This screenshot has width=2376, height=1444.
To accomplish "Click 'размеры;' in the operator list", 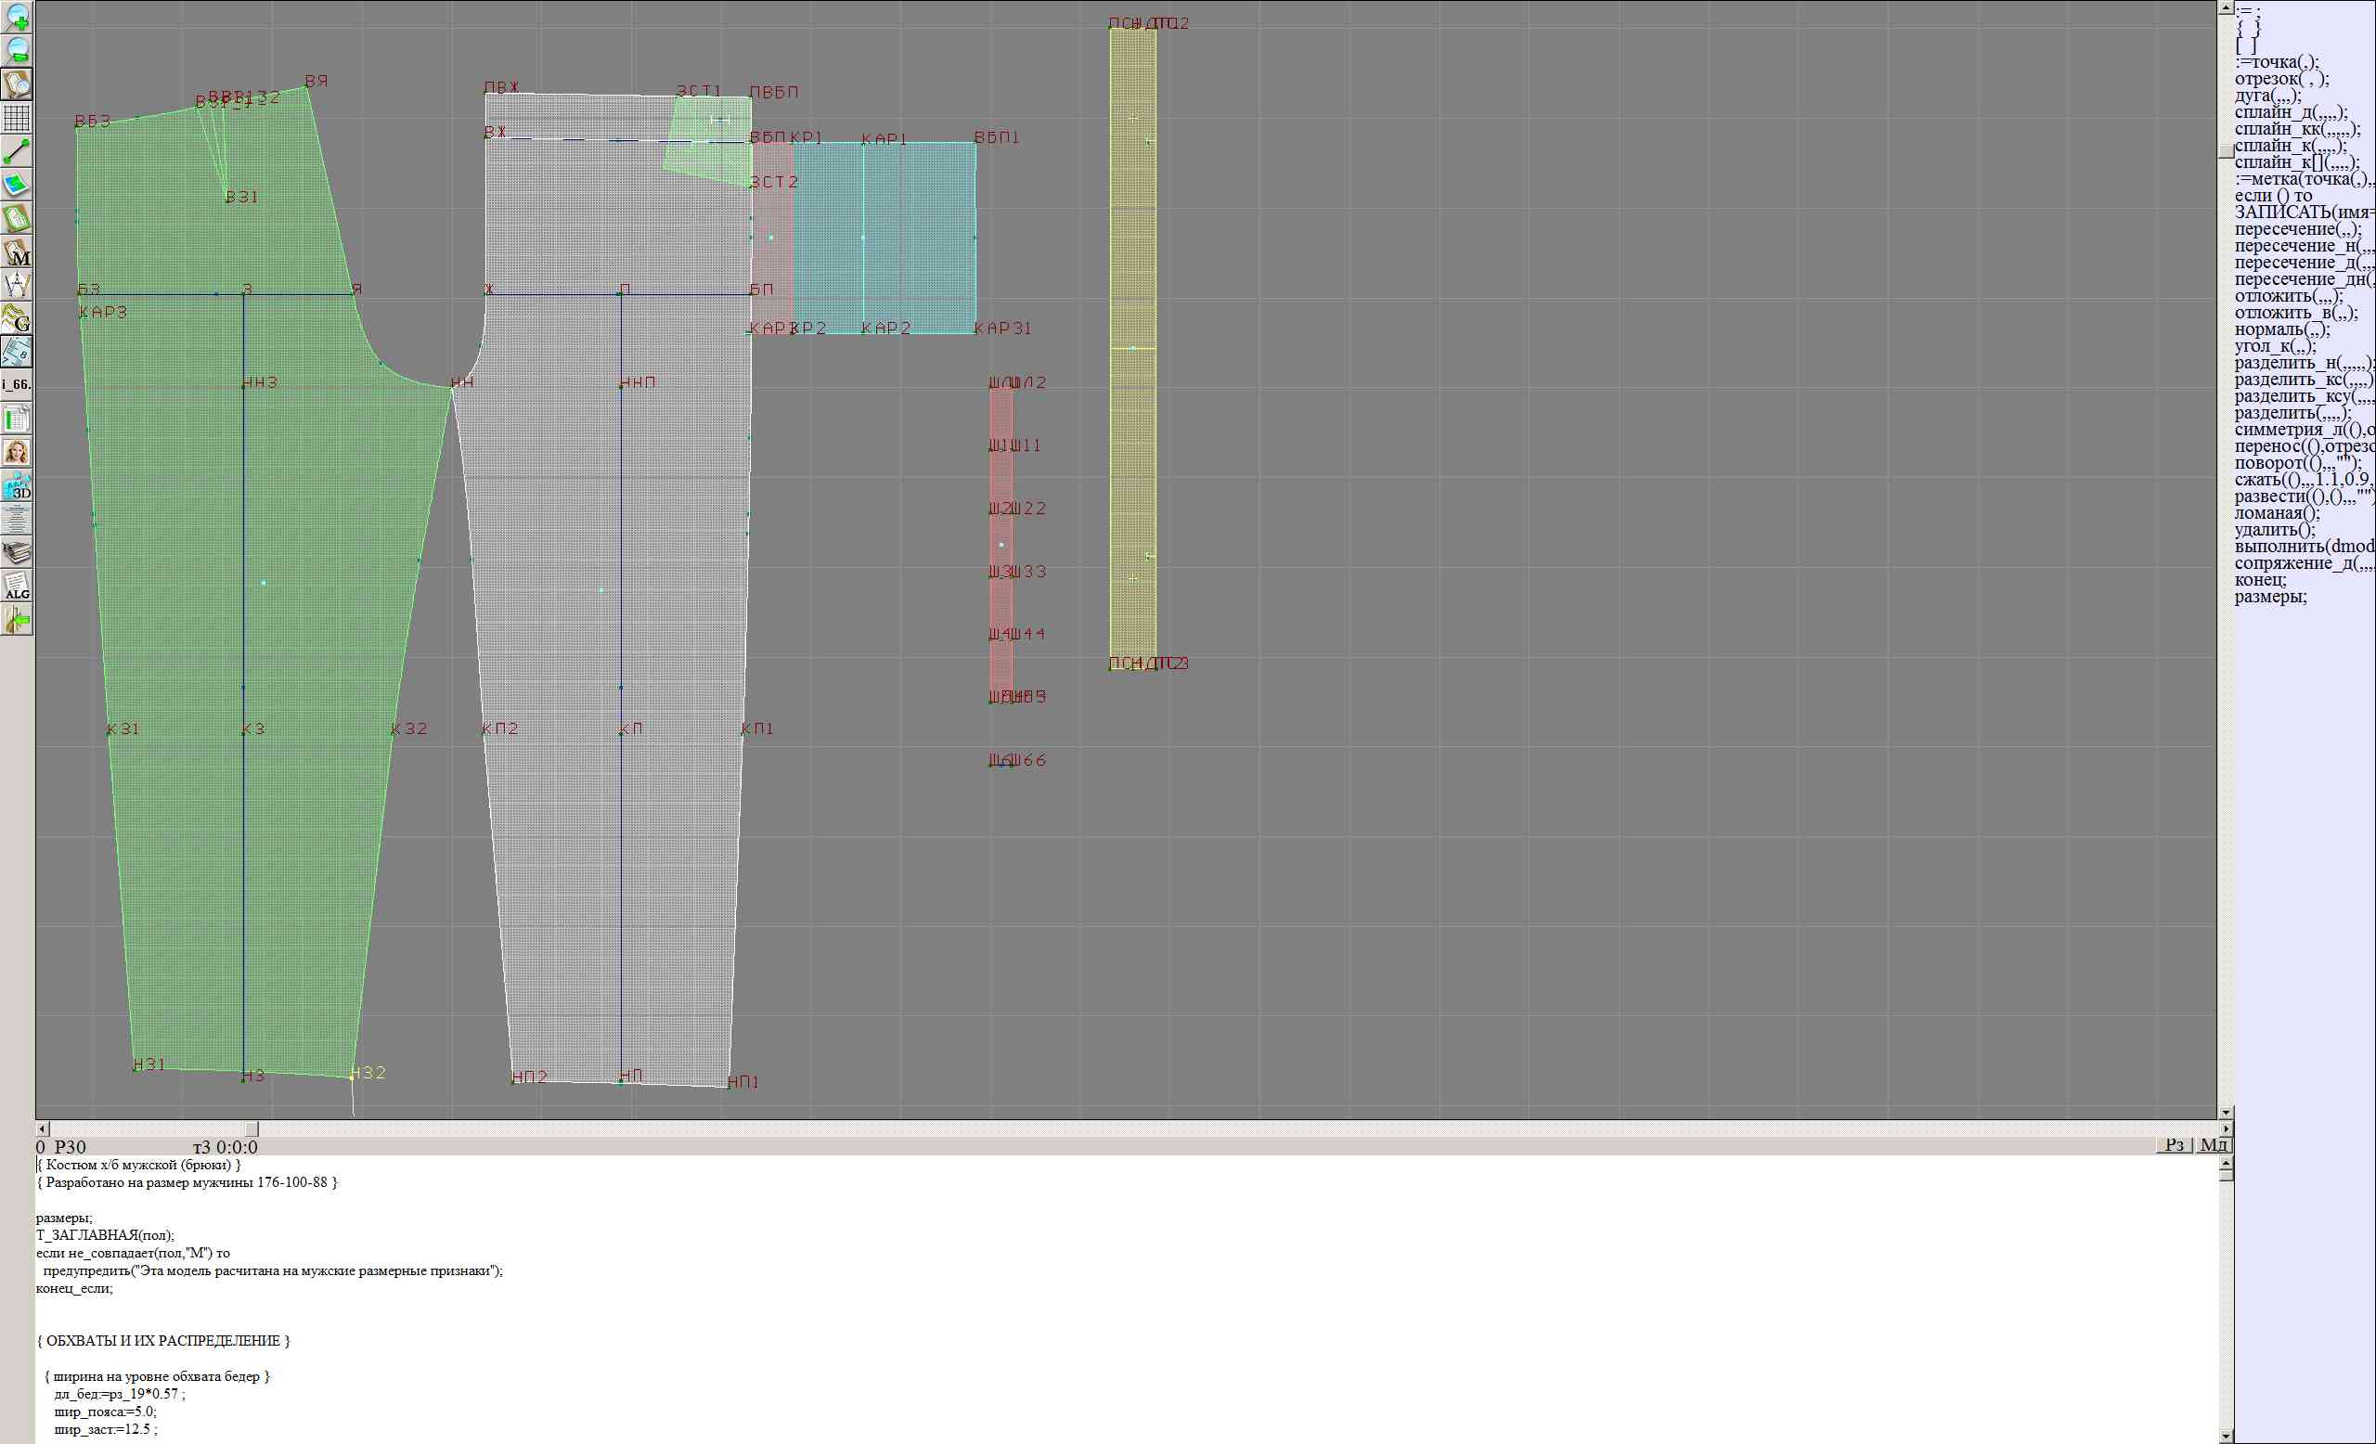I will point(2271,597).
